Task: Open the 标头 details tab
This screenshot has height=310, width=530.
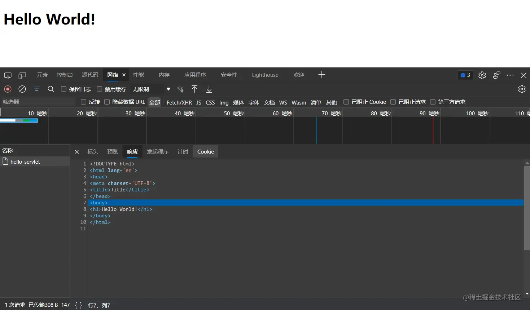Action: (x=93, y=152)
